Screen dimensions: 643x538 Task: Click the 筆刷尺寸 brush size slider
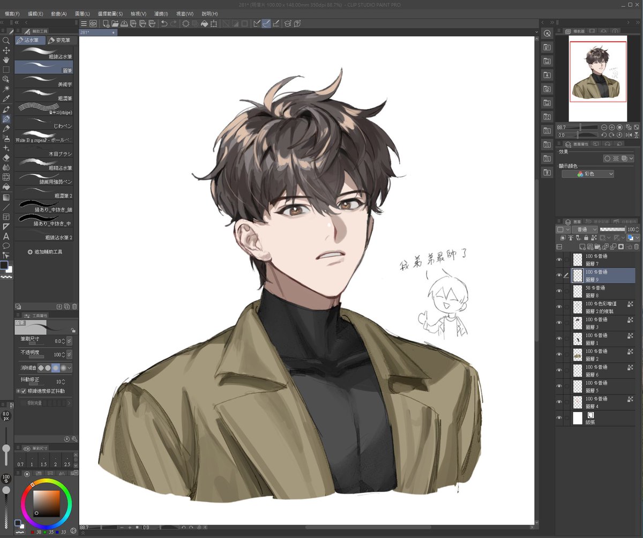pyautogui.click(x=36, y=343)
